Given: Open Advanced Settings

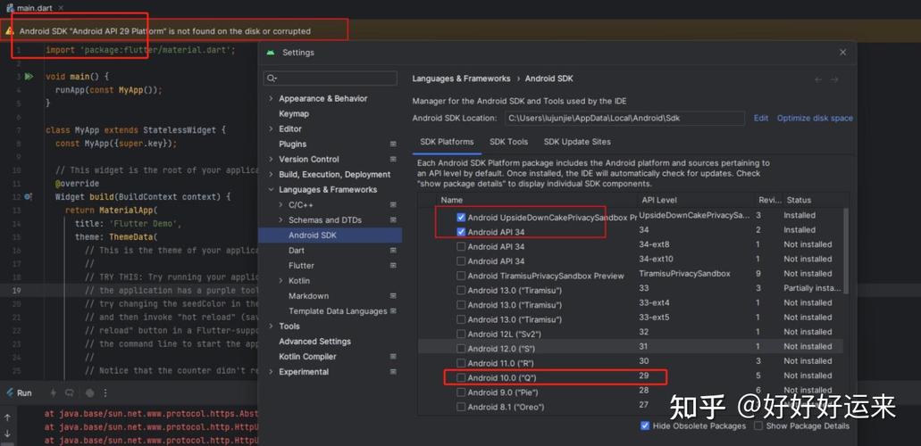Looking at the screenshot, I should pyautogui.click(x=314, y=342).
